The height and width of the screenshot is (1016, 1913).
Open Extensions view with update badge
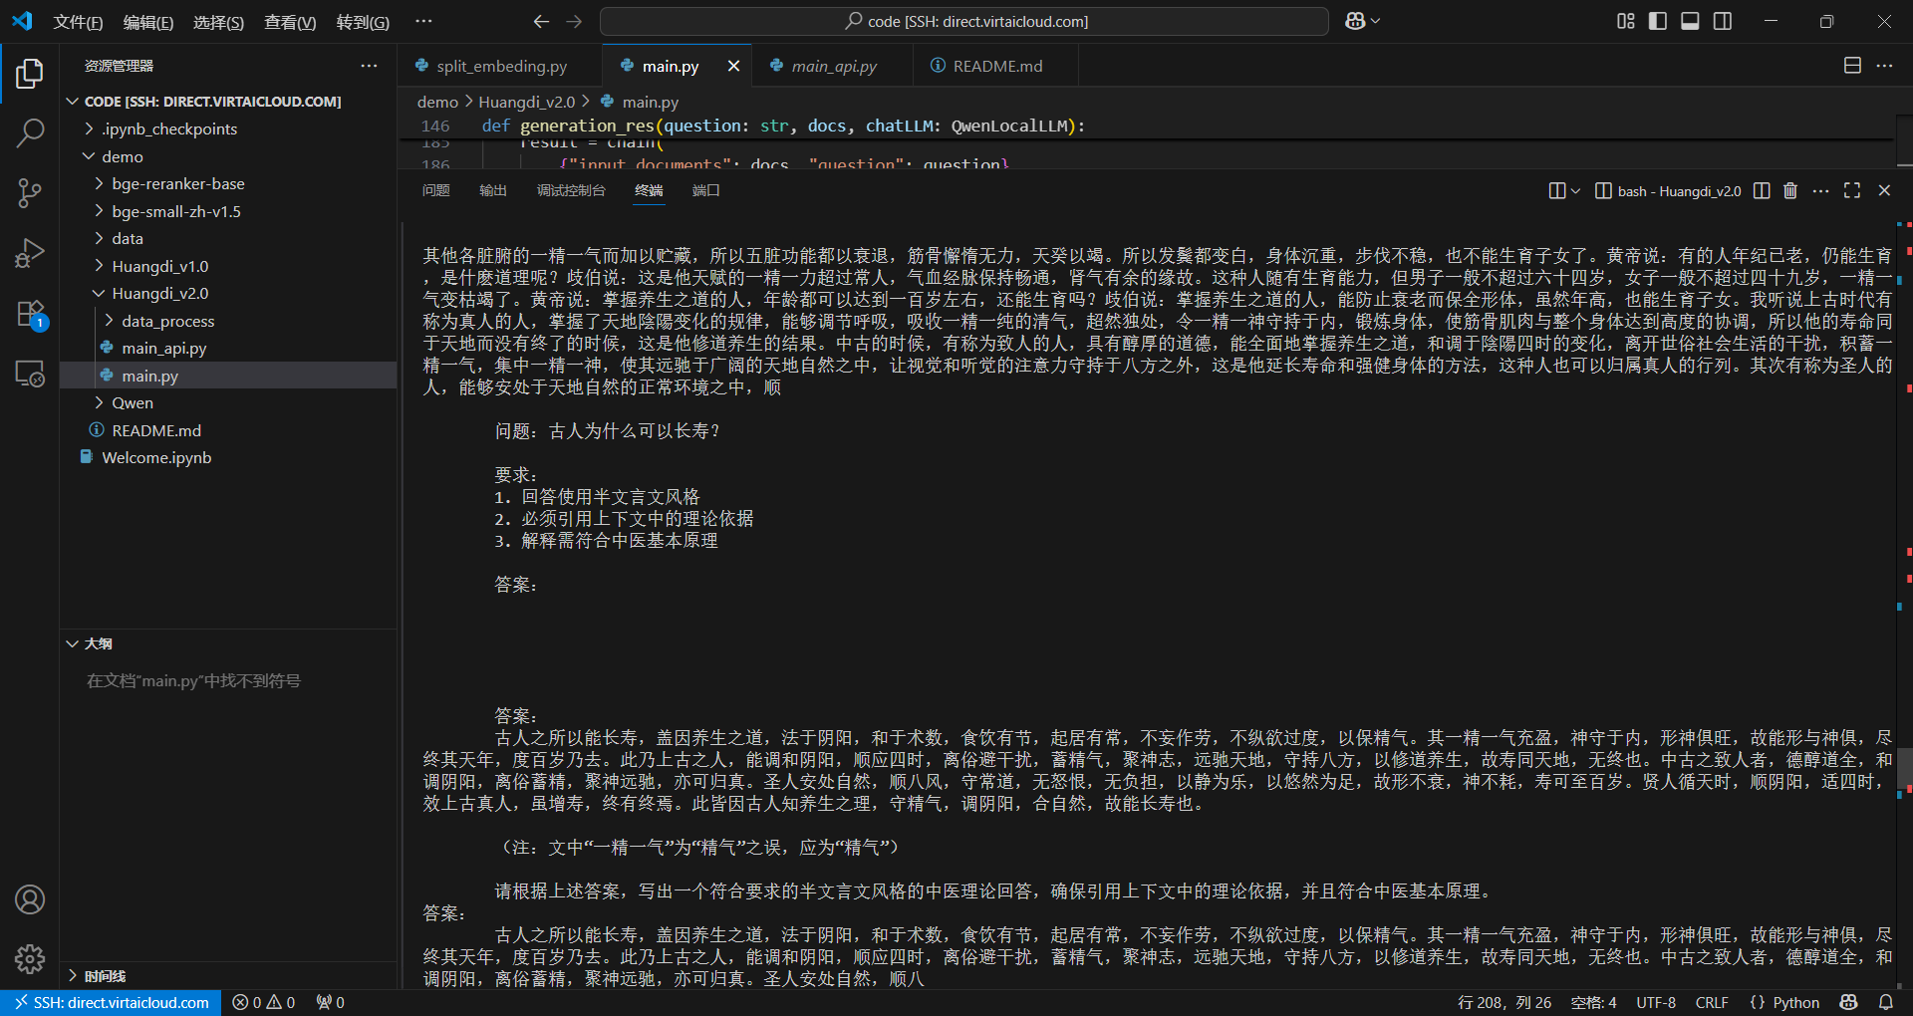click(30, 314)
